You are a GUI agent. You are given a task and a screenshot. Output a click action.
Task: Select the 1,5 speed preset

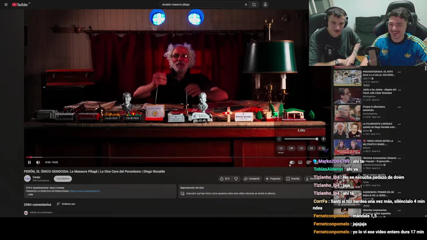pyautogui.click(x=301, y=148)
